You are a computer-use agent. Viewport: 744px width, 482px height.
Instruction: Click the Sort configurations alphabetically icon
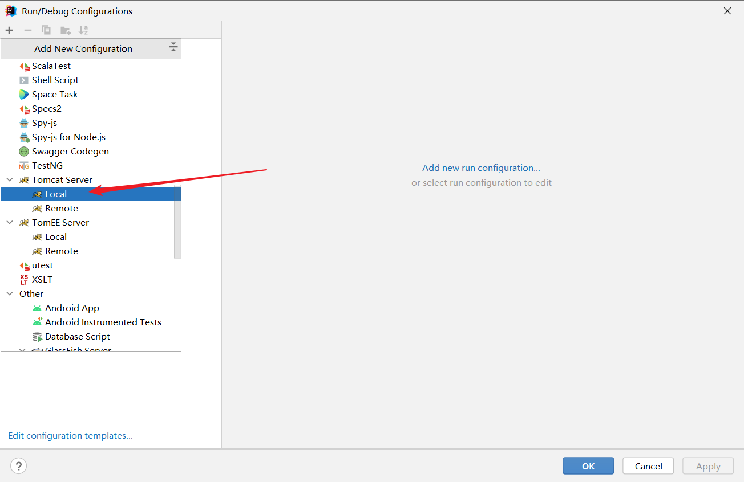[x=83, y=30]
